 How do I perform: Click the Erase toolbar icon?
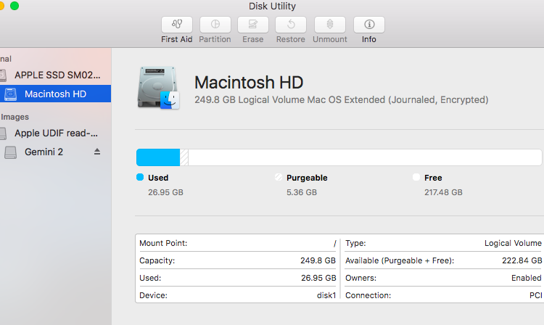click(x=252, y=25)
